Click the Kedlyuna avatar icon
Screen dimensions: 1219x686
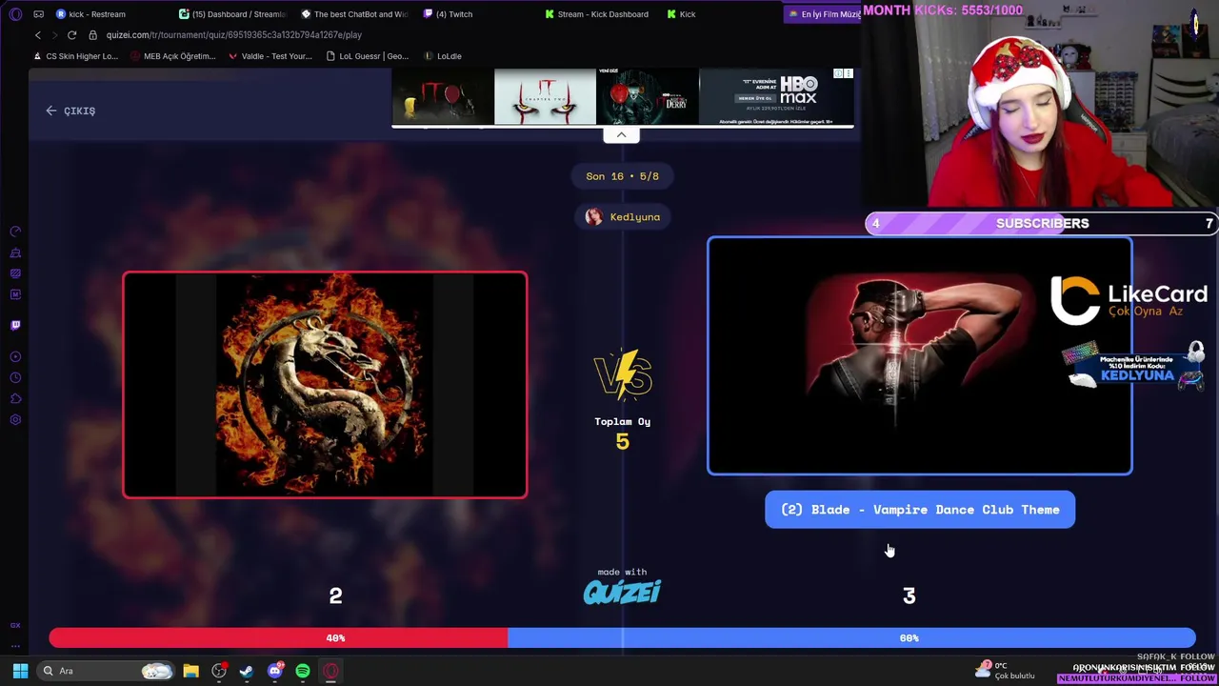click(x=593, y=217)
